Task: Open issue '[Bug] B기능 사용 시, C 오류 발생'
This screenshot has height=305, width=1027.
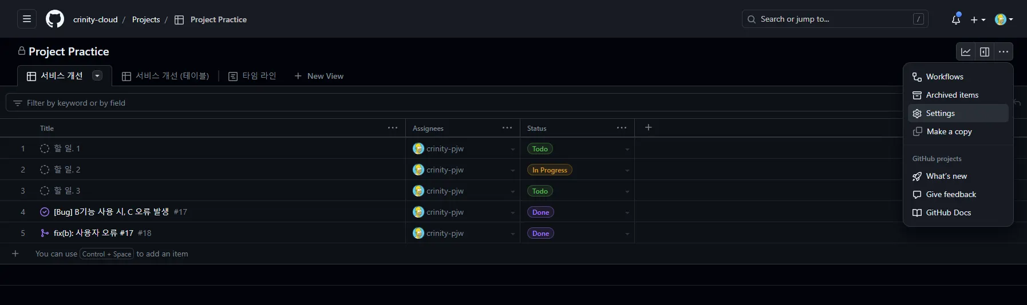Action: click(x=111, y=212)
